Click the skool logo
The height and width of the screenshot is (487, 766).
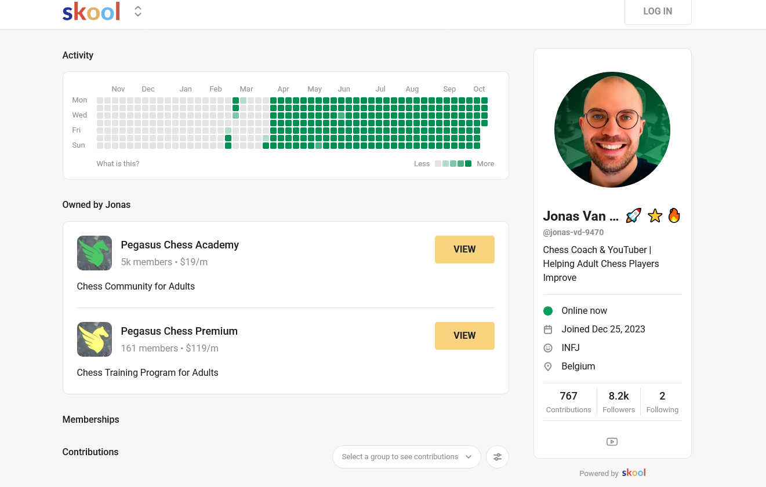pos(91,12)
